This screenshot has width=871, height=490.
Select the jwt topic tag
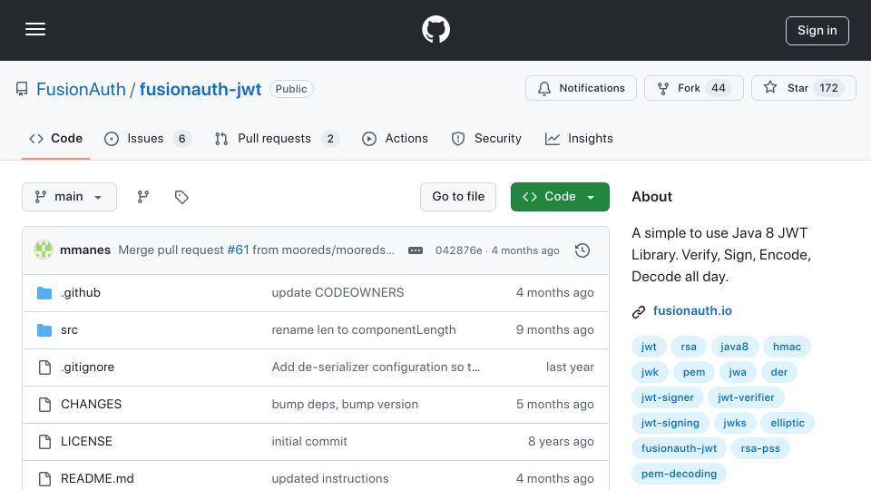(x=649, y=347)
